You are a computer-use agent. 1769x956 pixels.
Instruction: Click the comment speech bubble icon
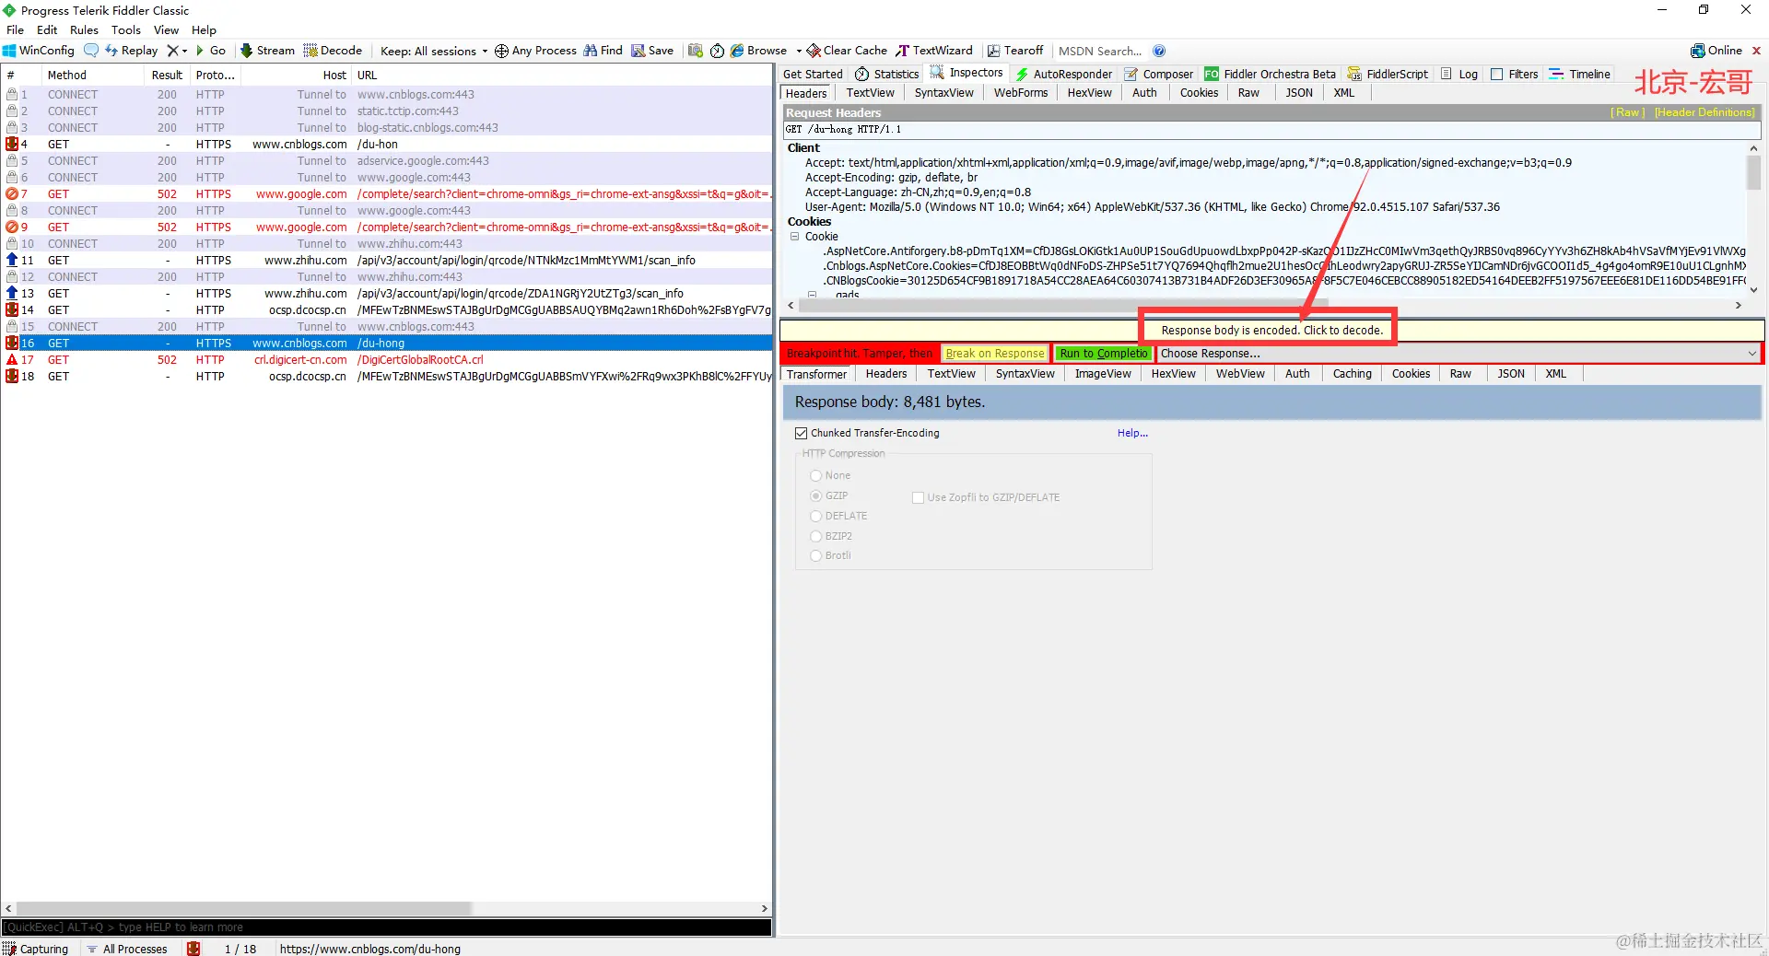(x=91, y=51)
